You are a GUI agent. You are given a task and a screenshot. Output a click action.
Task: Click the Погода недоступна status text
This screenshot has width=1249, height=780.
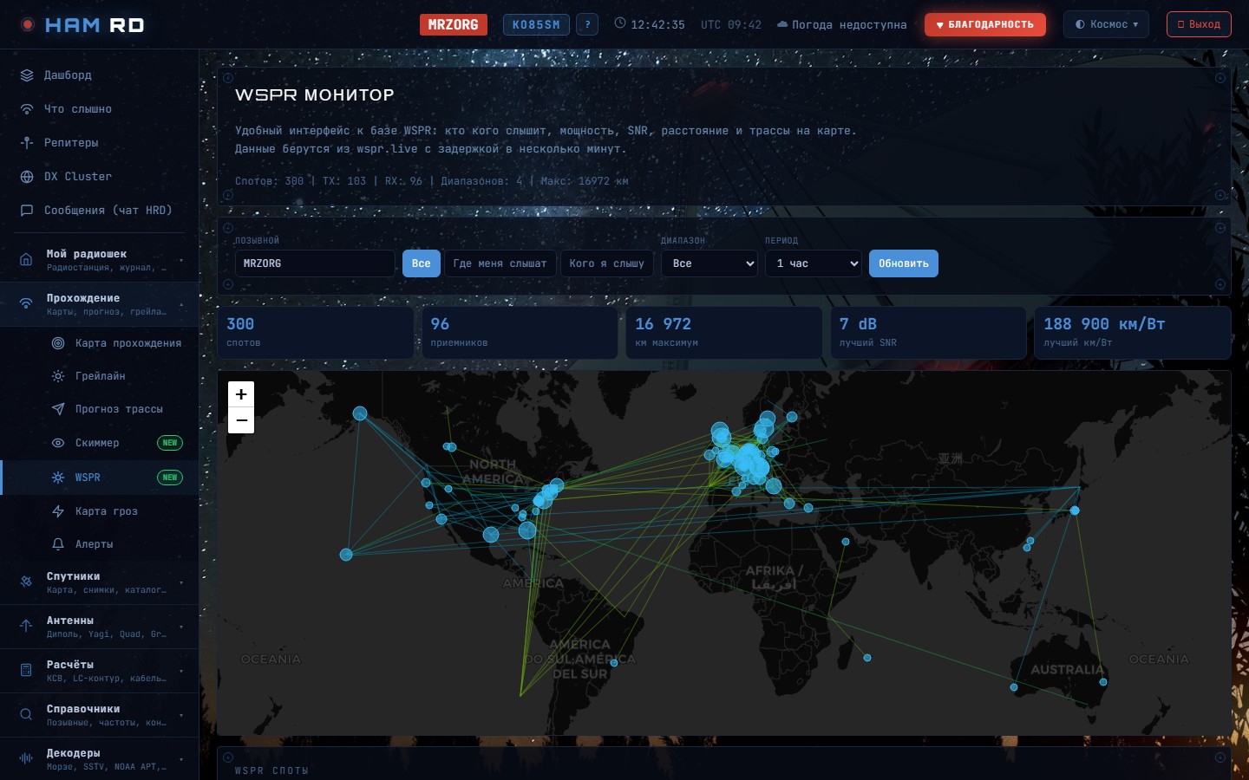(849, 24)
